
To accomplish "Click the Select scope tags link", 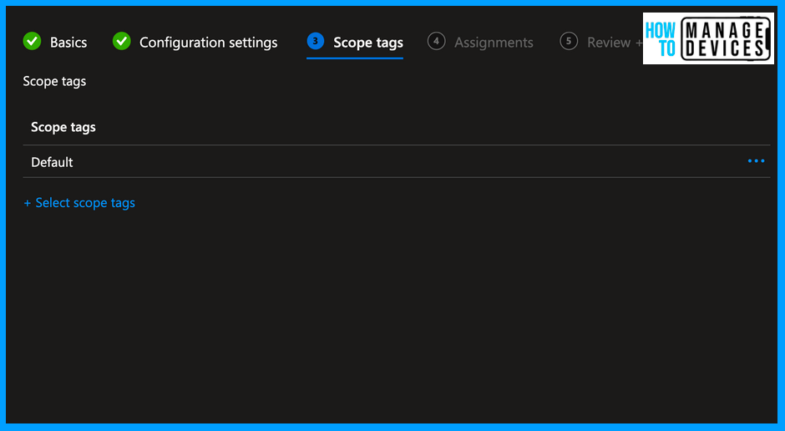I will pos(85,203).
